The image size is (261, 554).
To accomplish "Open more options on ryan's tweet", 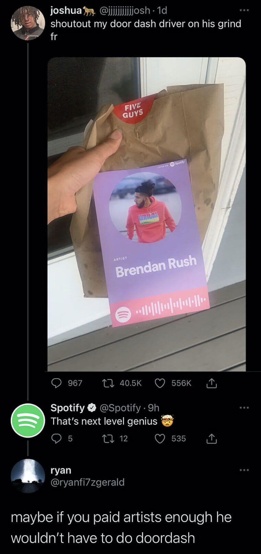I will tap(244, 470).
